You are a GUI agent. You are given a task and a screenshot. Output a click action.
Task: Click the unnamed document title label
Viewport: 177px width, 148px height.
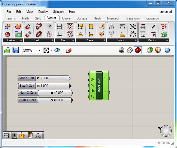[166, 12]
